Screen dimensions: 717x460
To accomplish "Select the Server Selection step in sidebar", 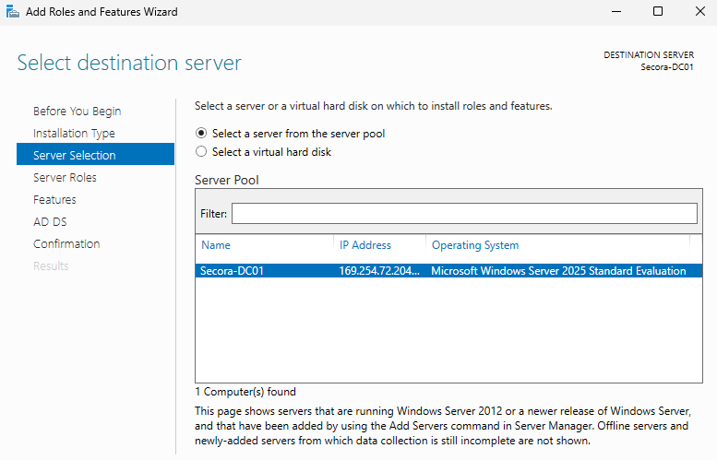I will point(75,156).
